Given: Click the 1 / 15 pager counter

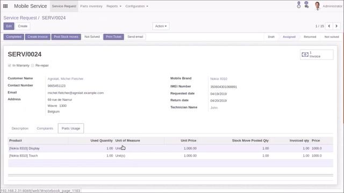Looking at the screenshot, I should [x=319, y=26].
